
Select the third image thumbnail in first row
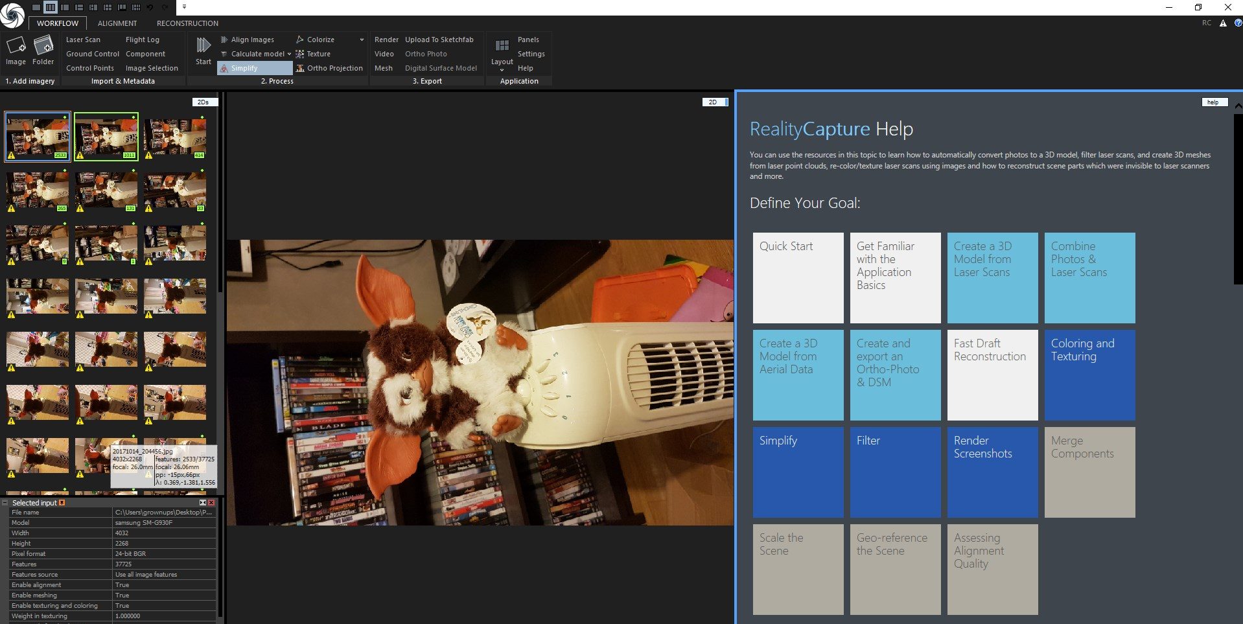click(x=175, y=137)
